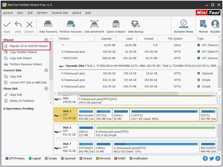Open the View menu
This screenshot has width=223, height=167.
point(20,13)
